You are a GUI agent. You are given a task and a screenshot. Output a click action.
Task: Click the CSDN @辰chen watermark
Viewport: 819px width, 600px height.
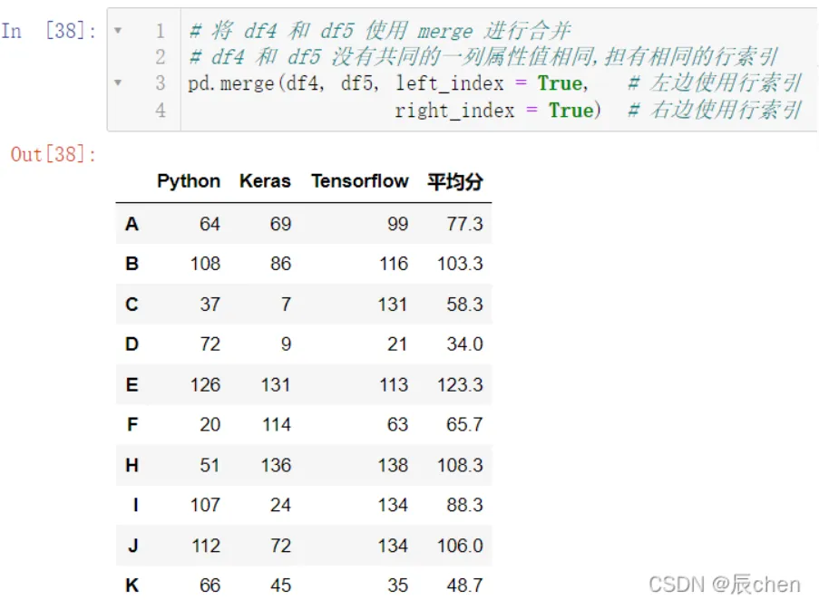[725, 585]
